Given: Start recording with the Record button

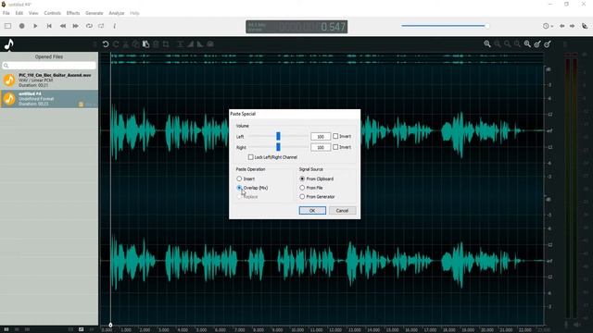Looking at the screenshot, I should click(x=21, y=26).
